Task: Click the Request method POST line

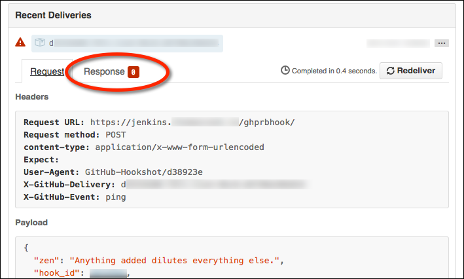Action: [x=75, y=135]
